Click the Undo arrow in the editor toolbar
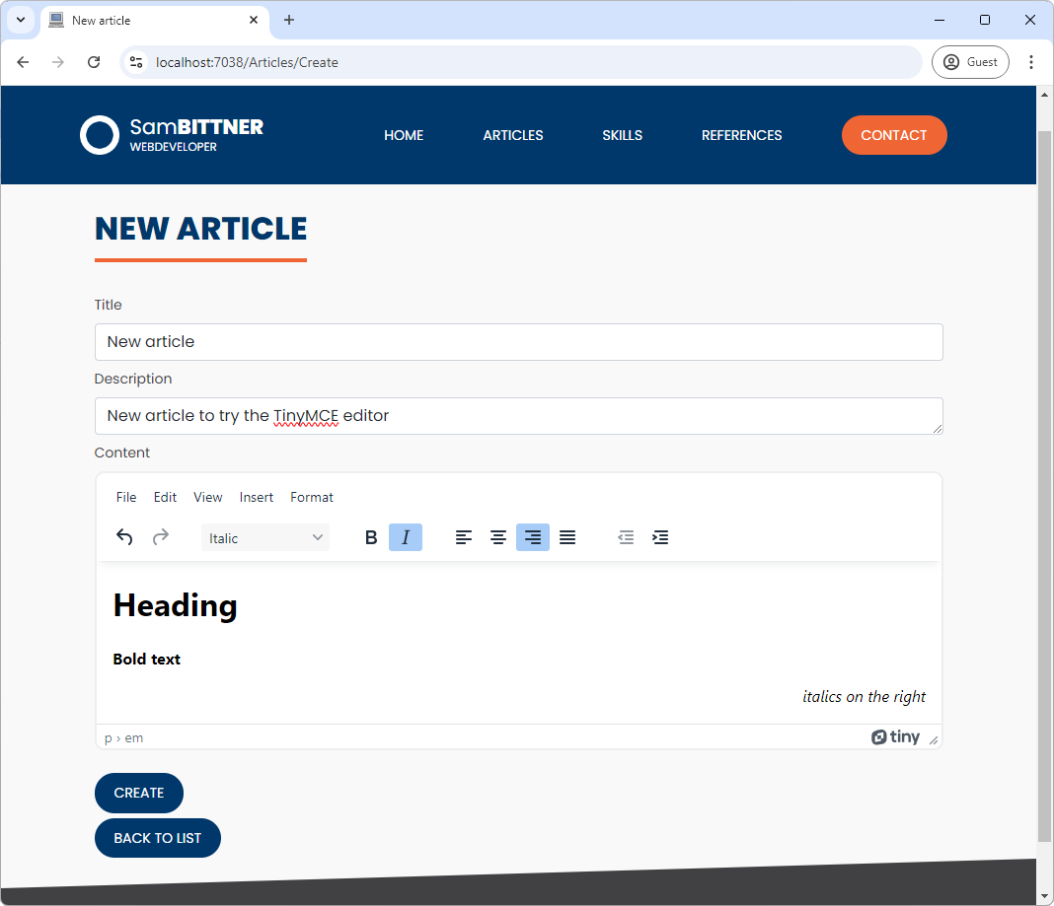This screenshot has width=1054, height=906. (x=124, y=537)
